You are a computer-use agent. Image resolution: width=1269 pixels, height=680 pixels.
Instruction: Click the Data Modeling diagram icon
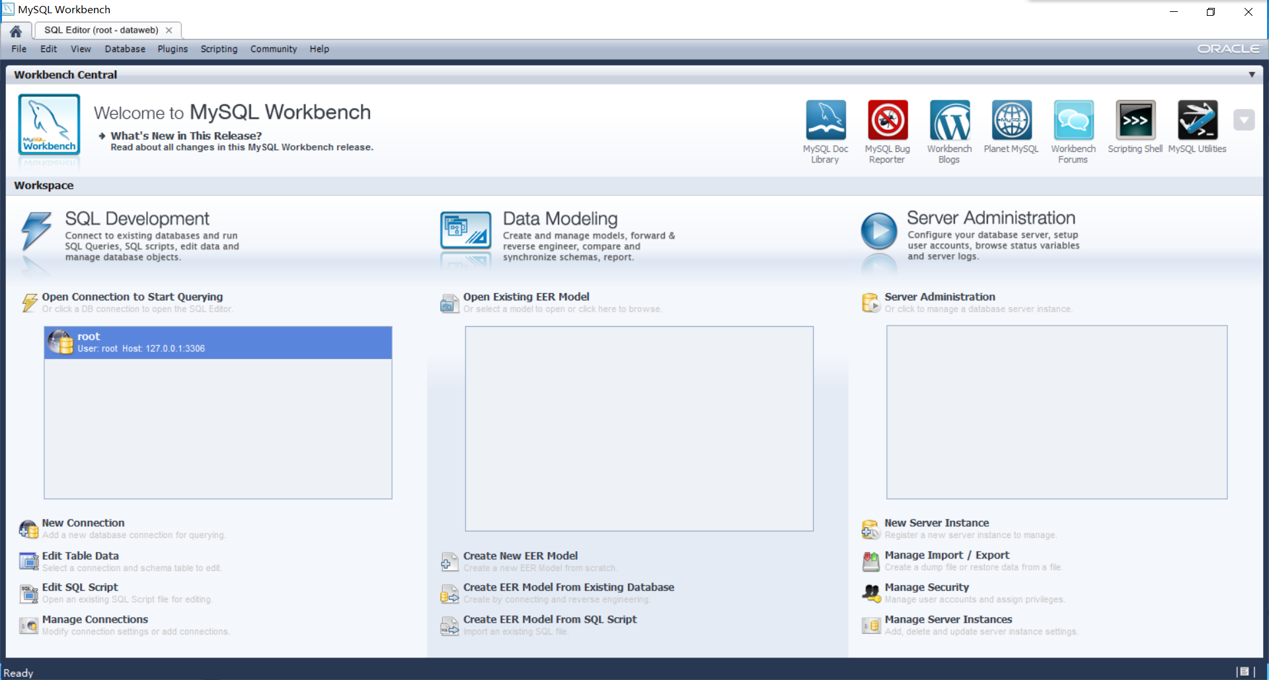466,230
